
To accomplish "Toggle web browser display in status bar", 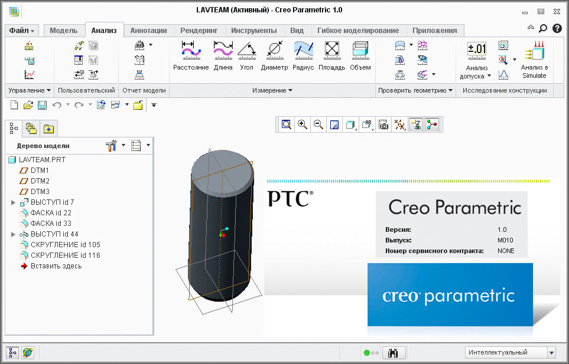I will click(28, 352).
